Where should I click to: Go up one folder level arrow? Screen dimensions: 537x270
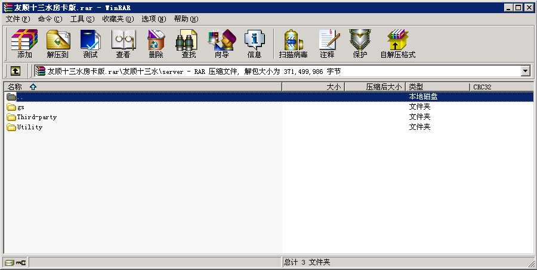(x=15, y=71)
